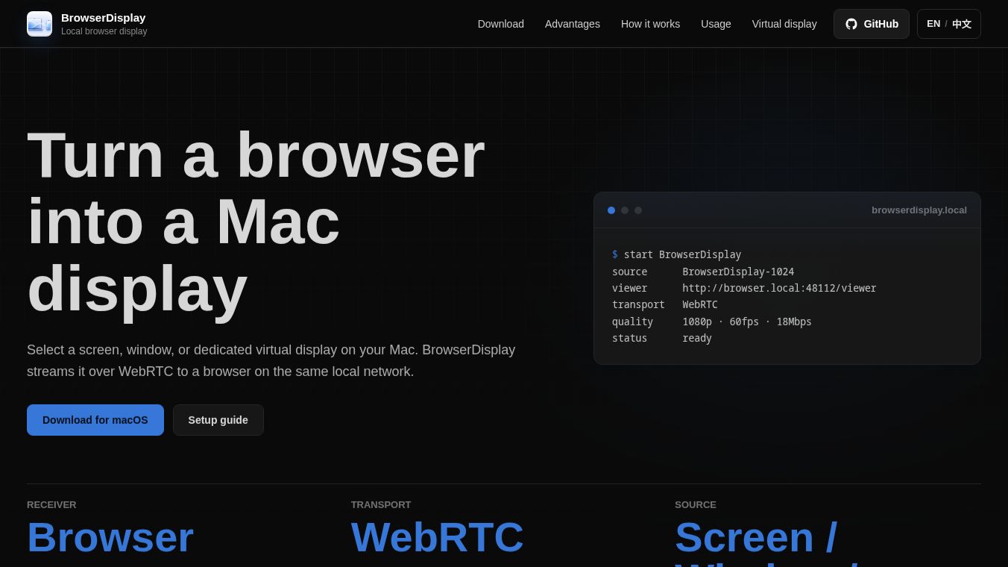Viewport: 1008px width, 567px height.
Task: Switch language to 中文
Action: pyautogui.click(x=962, y=24)
